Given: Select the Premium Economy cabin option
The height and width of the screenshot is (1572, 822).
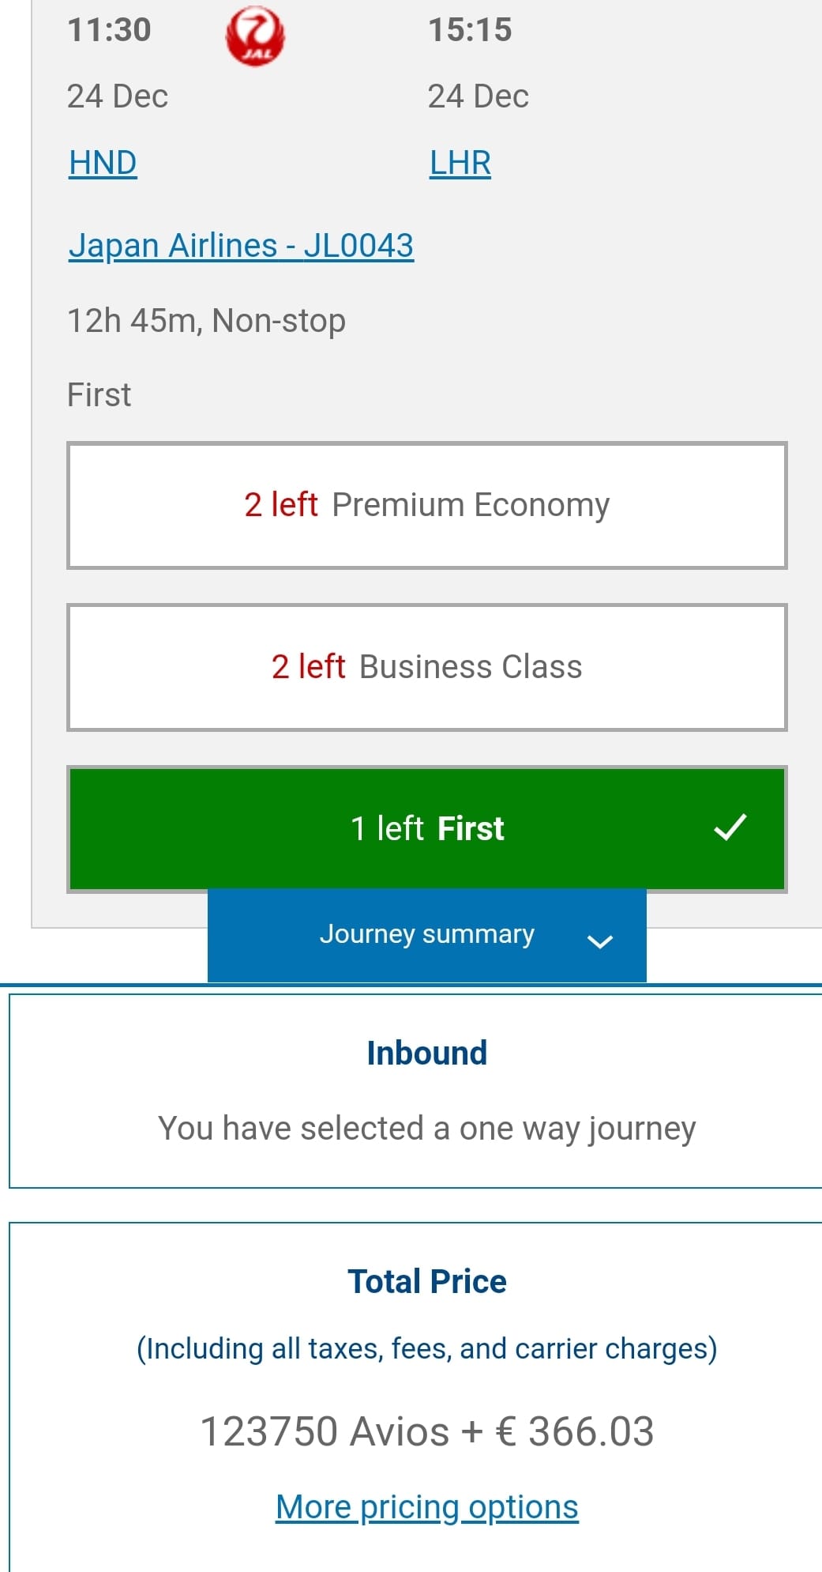Looking at the screenshot, I should pyautogui.click(x=426, y=505).
